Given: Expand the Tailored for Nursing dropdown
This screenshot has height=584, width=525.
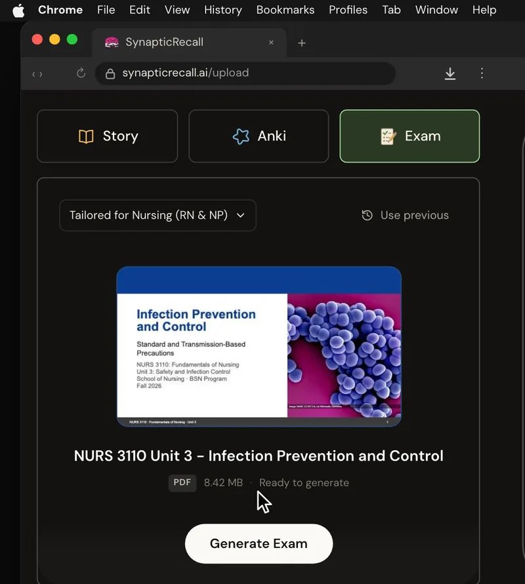Looking at the screenshot, I should (157, 215).
